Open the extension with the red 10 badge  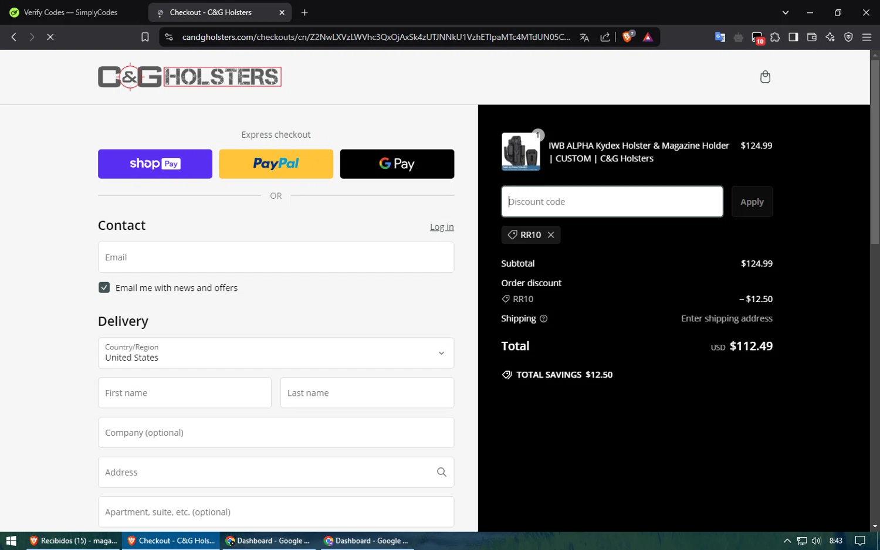point(757,38)
